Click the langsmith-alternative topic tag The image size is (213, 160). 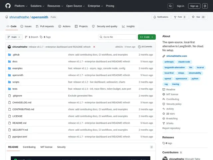pos(174,67)
